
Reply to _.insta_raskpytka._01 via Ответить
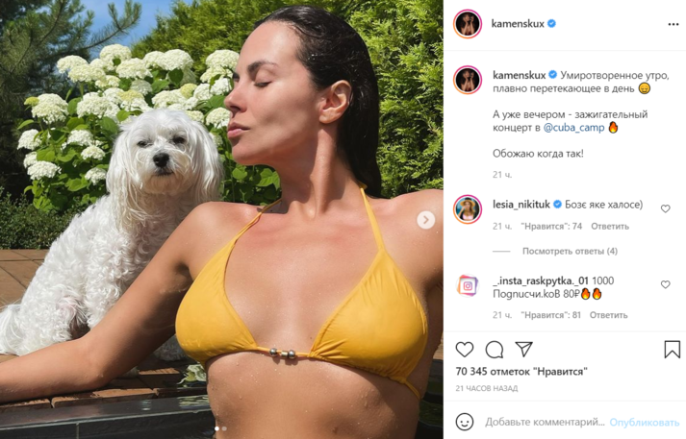click(x=609, y=315)
